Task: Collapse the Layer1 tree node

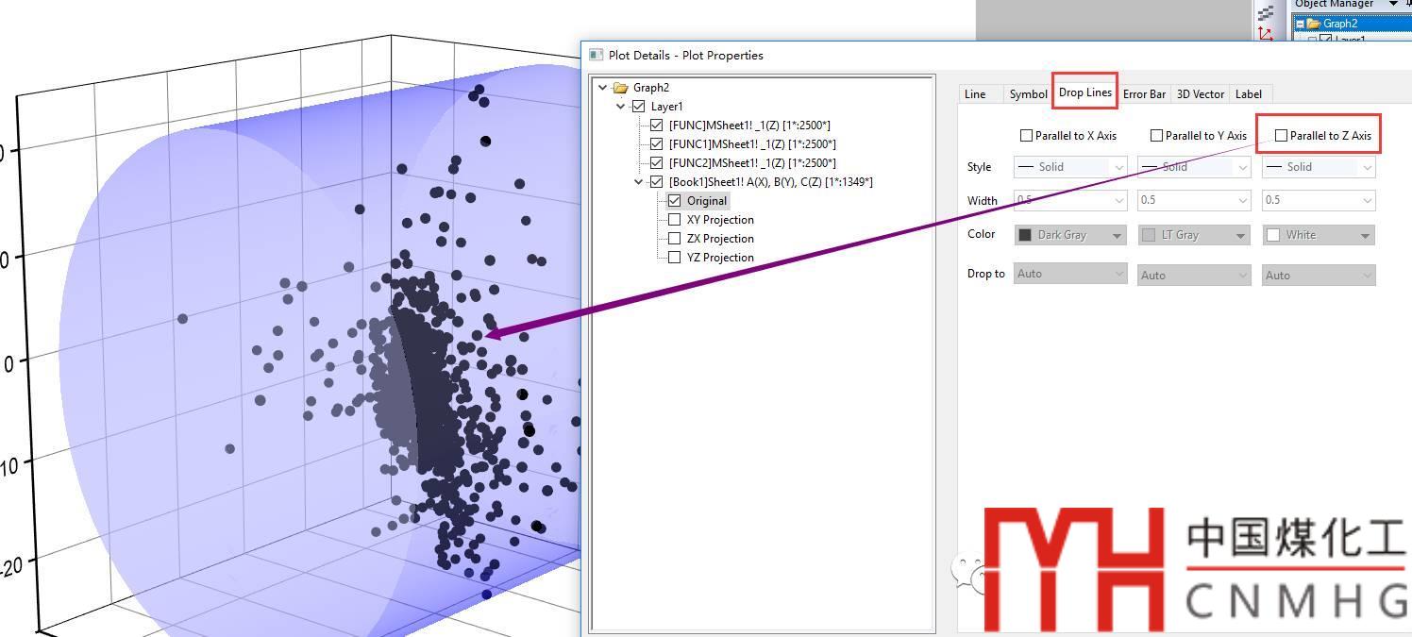Action: [621, 107]
